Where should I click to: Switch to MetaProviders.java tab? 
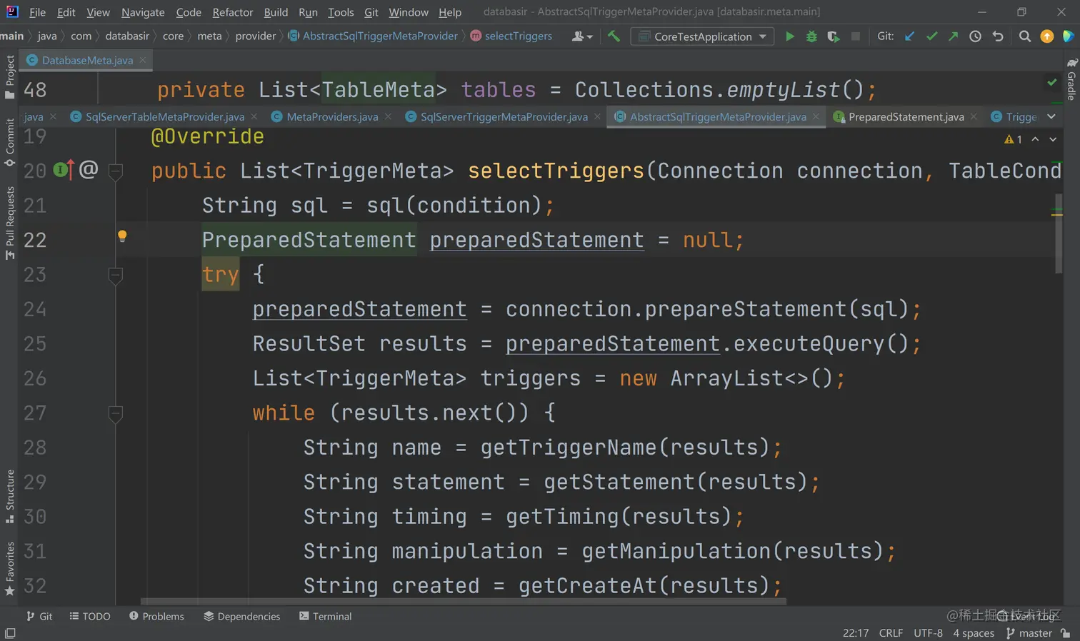click(332, 117)
